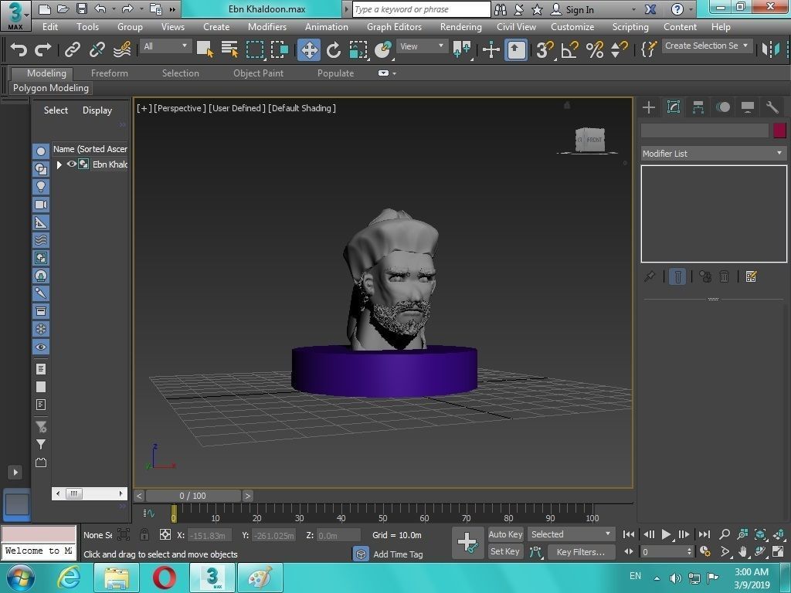Click Add Time Tag

pyautogui.click(x=398, y=554)
